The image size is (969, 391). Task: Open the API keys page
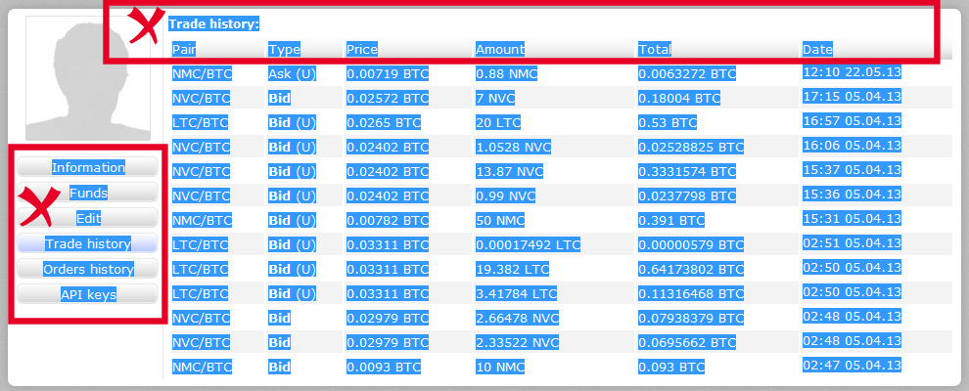[x=88, y=294]
